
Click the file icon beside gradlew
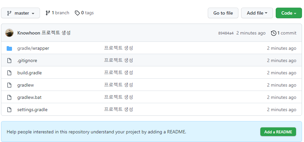pyautogui.click(x=9, y=85)
